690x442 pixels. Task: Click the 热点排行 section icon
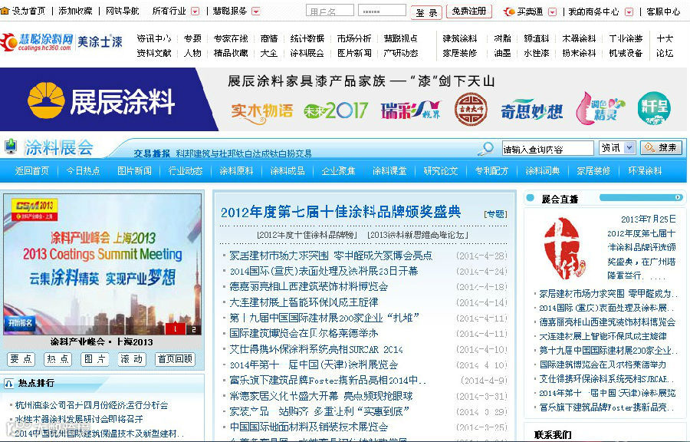coord(8,384)
